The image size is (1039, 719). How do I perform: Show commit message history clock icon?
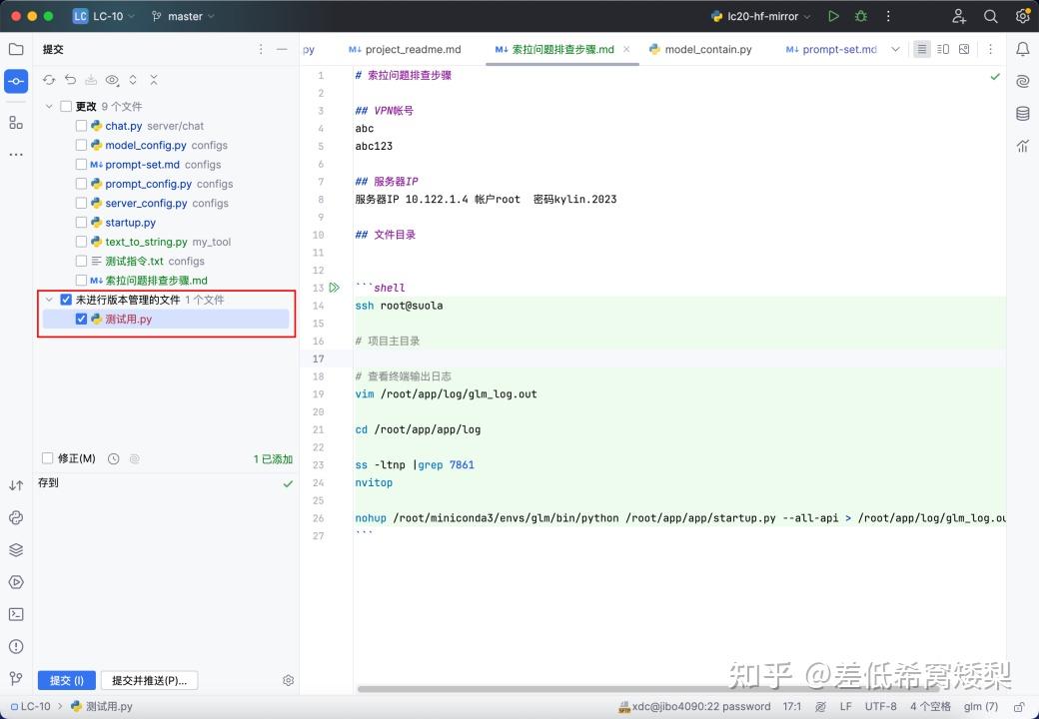click(x=113, y=458)
